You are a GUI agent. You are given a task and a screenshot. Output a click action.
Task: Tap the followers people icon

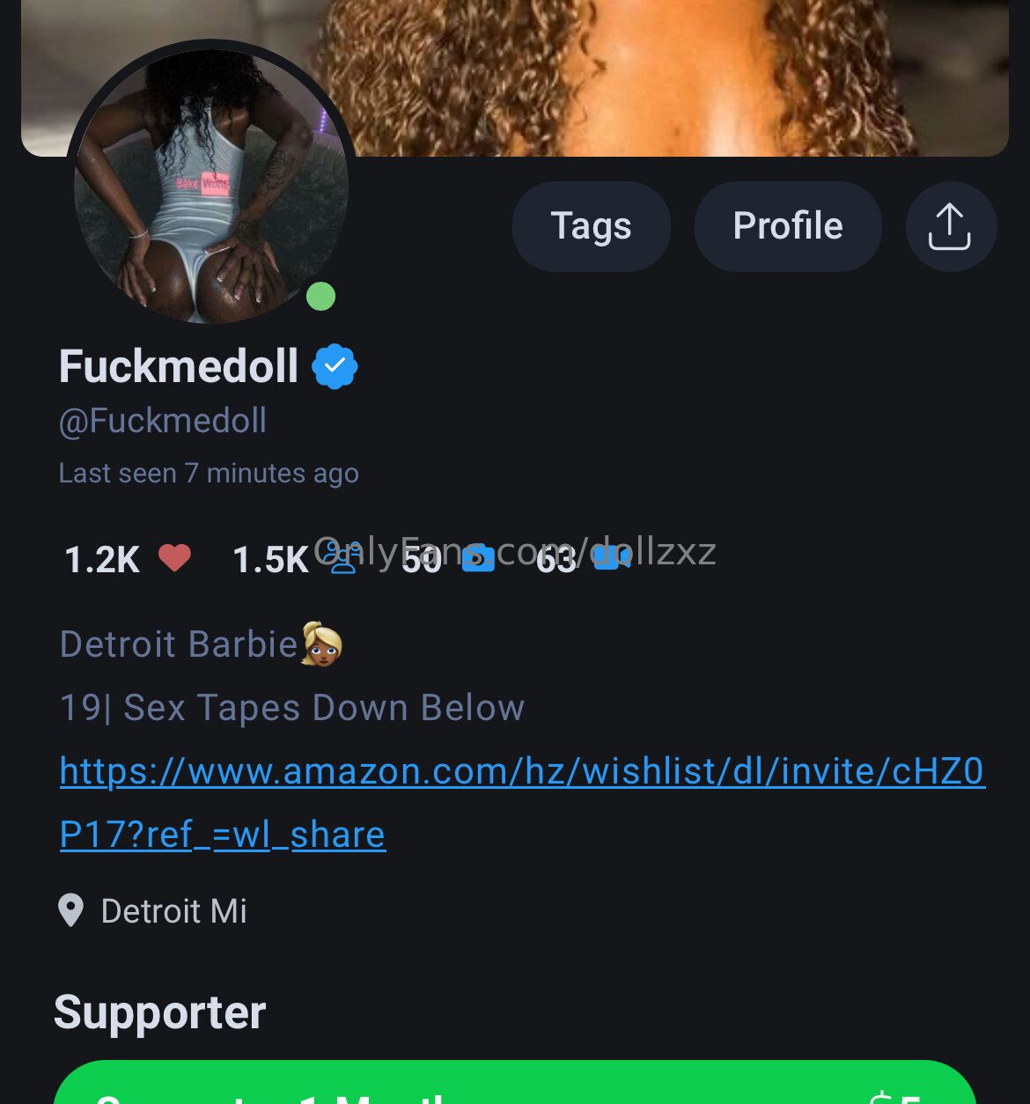(x=342, y=557)
